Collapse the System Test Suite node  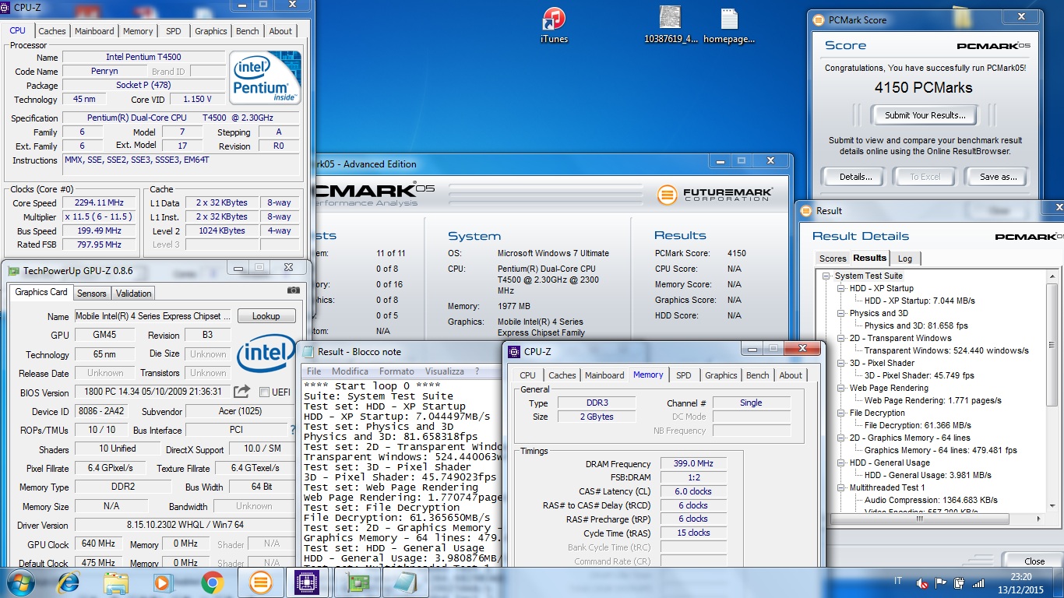click(826, 276)
